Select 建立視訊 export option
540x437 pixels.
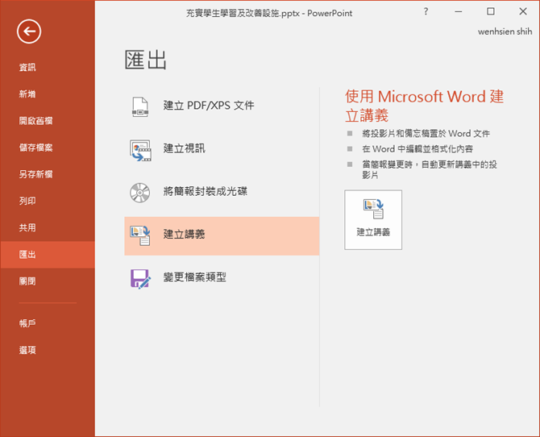coord(222,150)
